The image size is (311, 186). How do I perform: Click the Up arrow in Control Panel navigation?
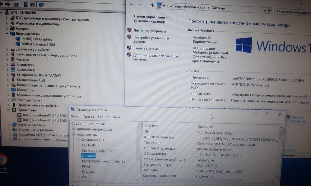point(152,5)
